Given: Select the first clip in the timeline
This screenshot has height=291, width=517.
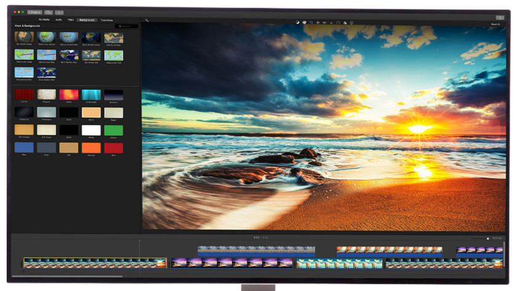Looking at the screenshot, I should 95,263.
